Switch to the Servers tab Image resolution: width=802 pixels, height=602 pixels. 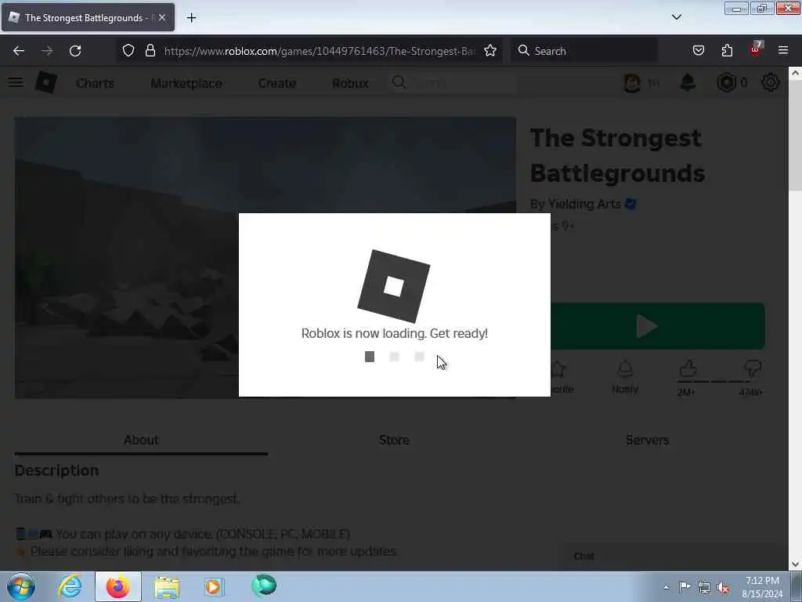coord(648,440)
